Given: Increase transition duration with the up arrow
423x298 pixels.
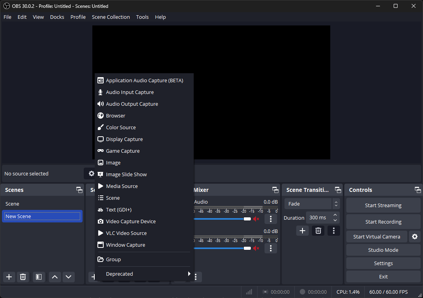Looking at the screenshot, I should click(x=335, y=215).
